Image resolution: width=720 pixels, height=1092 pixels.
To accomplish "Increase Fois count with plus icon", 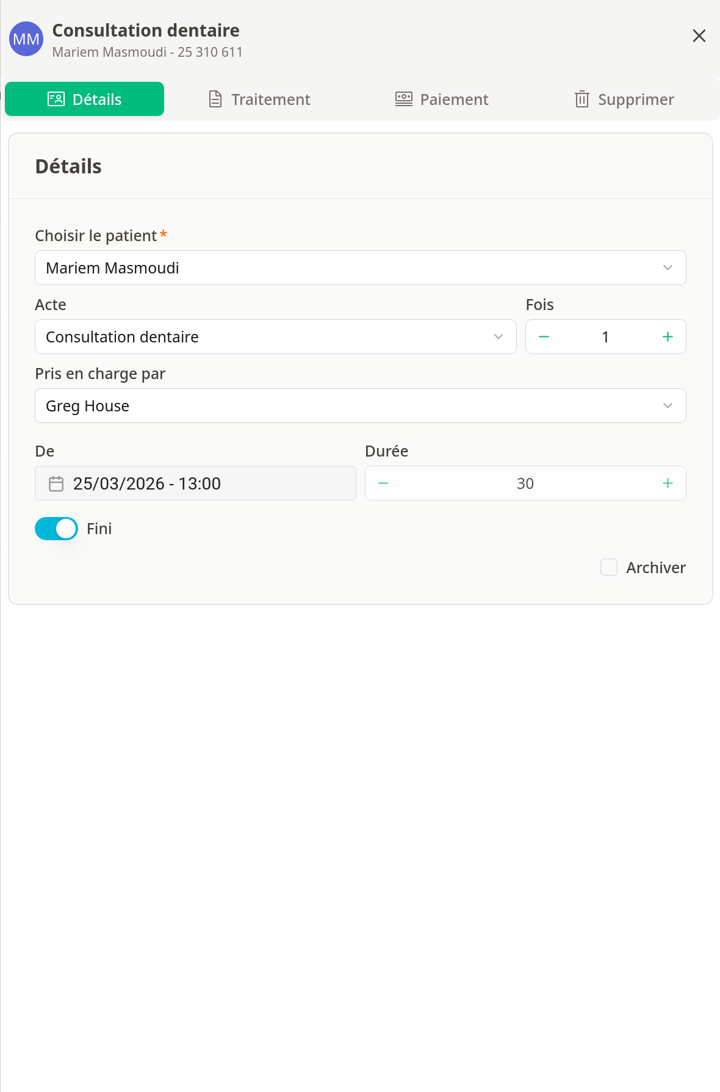I will click(x=668, y=337).
